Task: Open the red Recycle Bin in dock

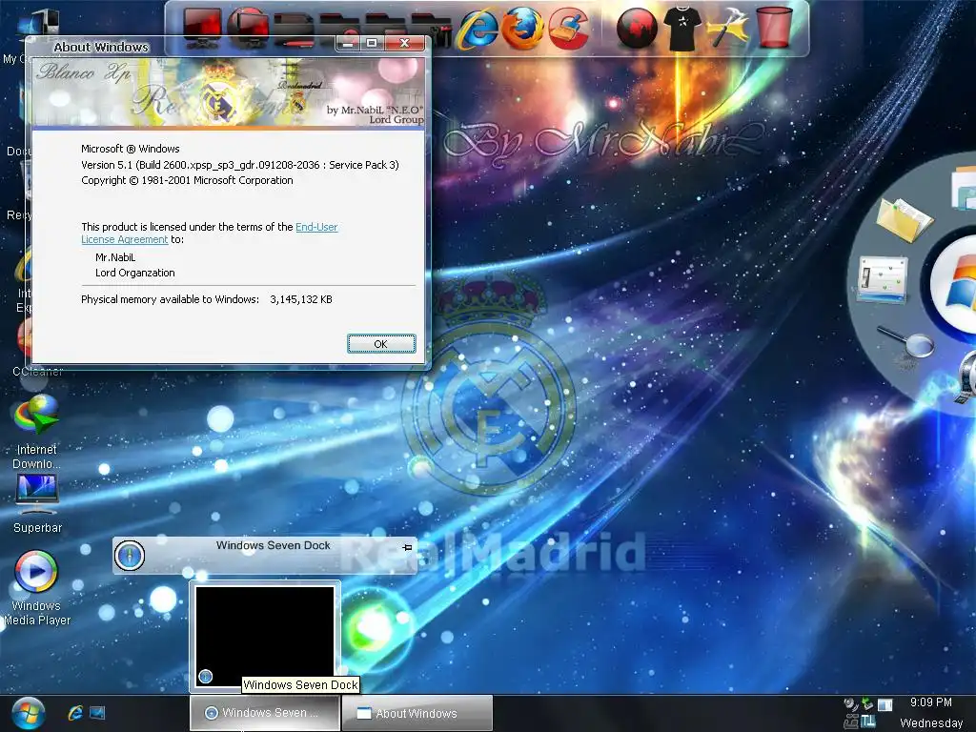Action: tap(774, 28)
